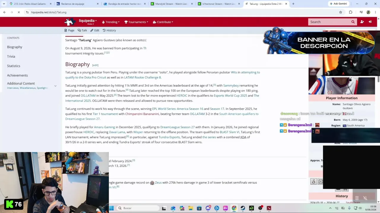Viewport: 380px width, 213px height.
Task: Open the Chrome three-dot menu
Action: [x=376, y=12]
